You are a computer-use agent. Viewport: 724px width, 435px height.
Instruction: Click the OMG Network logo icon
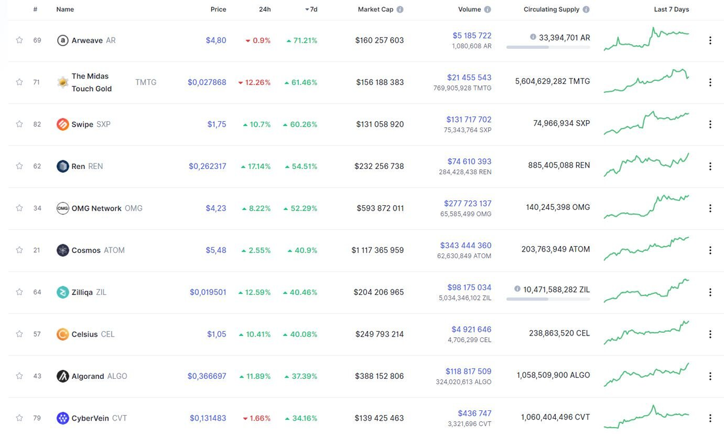click(63, 208)
